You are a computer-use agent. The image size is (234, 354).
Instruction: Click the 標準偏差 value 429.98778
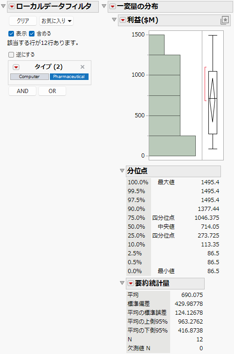click(189, 303)
